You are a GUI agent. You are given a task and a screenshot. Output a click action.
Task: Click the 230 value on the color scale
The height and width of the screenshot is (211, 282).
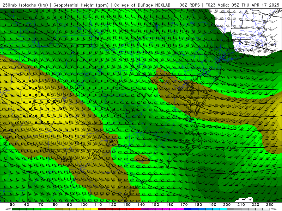[x=270, y=205]
